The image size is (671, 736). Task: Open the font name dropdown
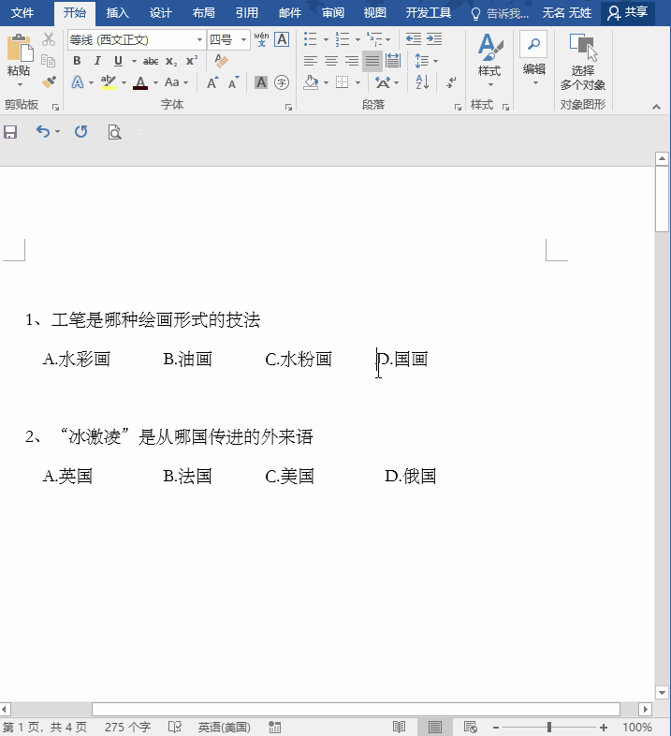tap(199, 40)
